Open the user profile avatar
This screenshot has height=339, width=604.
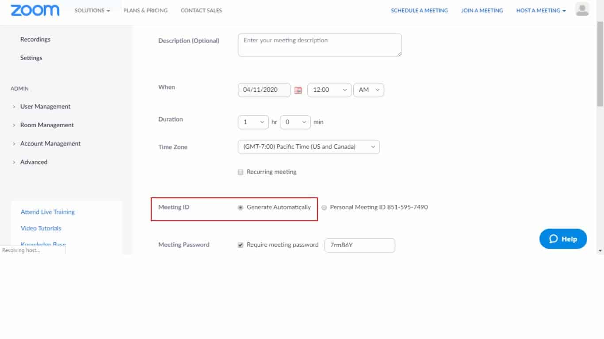[582, 9]
